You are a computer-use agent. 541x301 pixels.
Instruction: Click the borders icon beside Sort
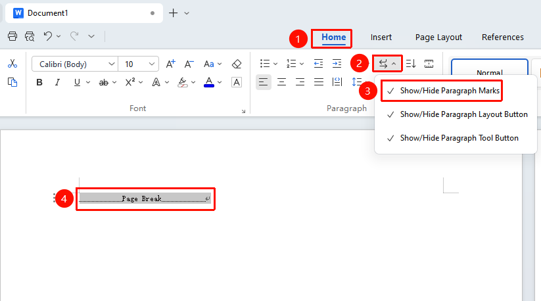click(x=429, y=64)
